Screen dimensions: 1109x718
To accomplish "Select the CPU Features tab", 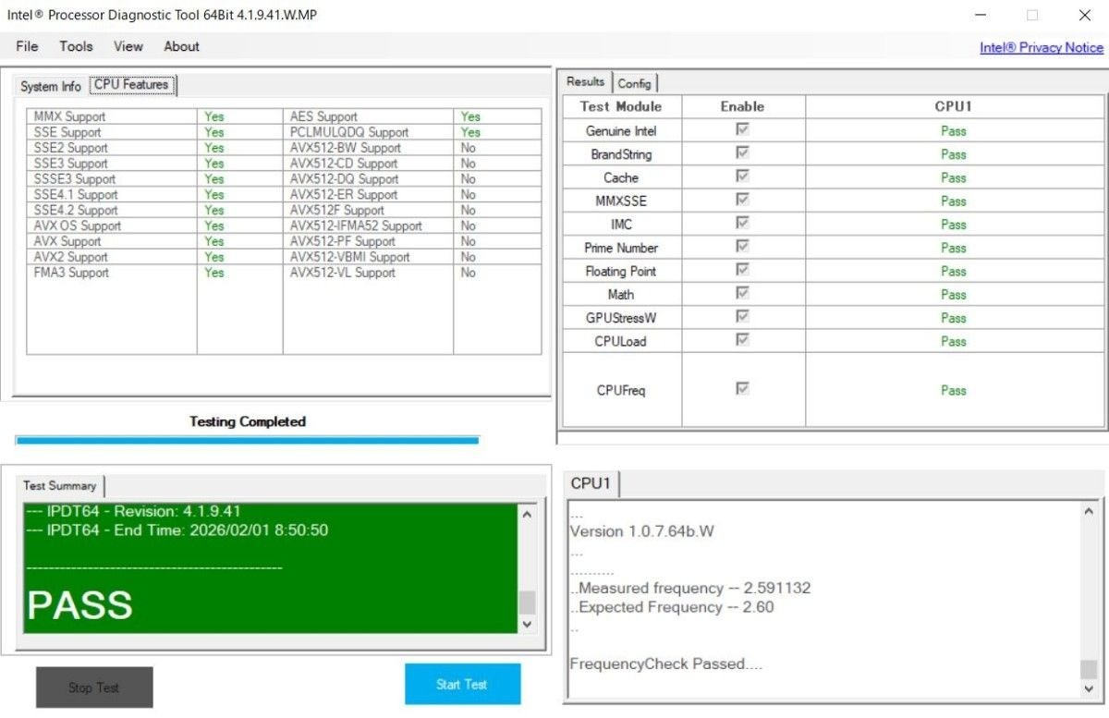I will (132, 85).
